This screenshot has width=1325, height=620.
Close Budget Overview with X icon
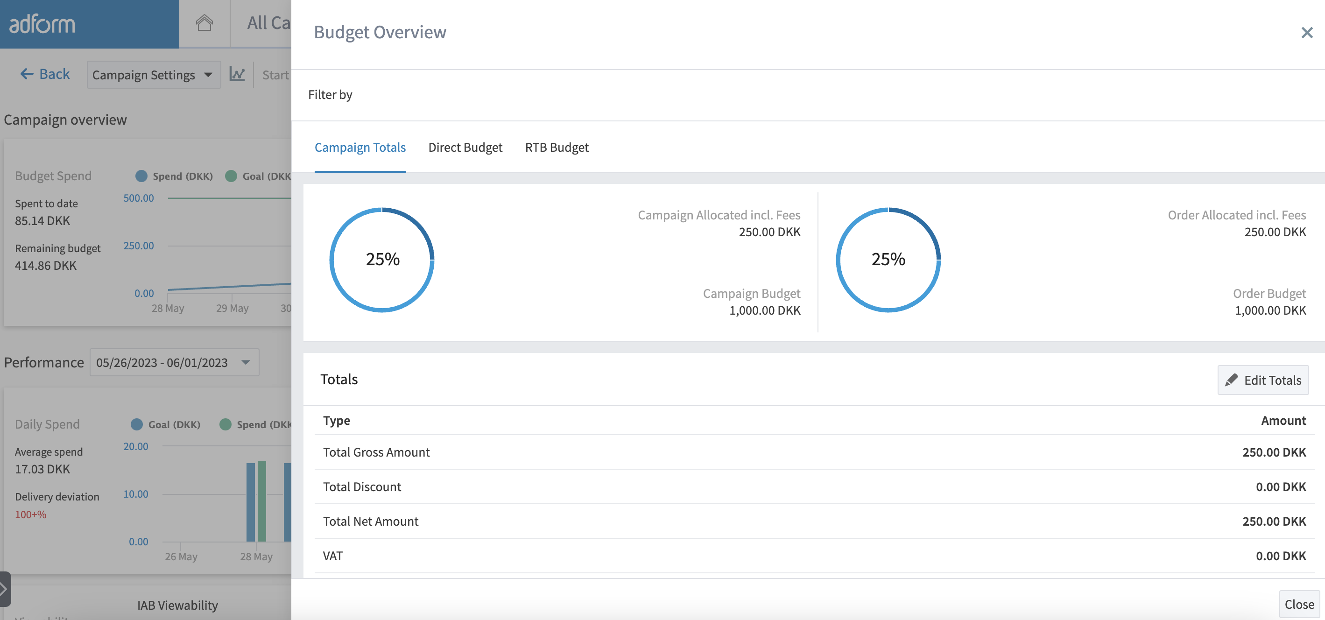(1306, 33)
